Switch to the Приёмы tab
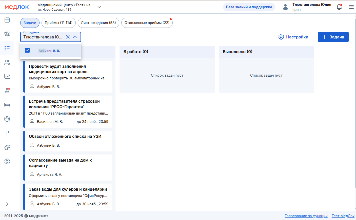The width and height of the screenshot is (356, 220). point(58,23)
